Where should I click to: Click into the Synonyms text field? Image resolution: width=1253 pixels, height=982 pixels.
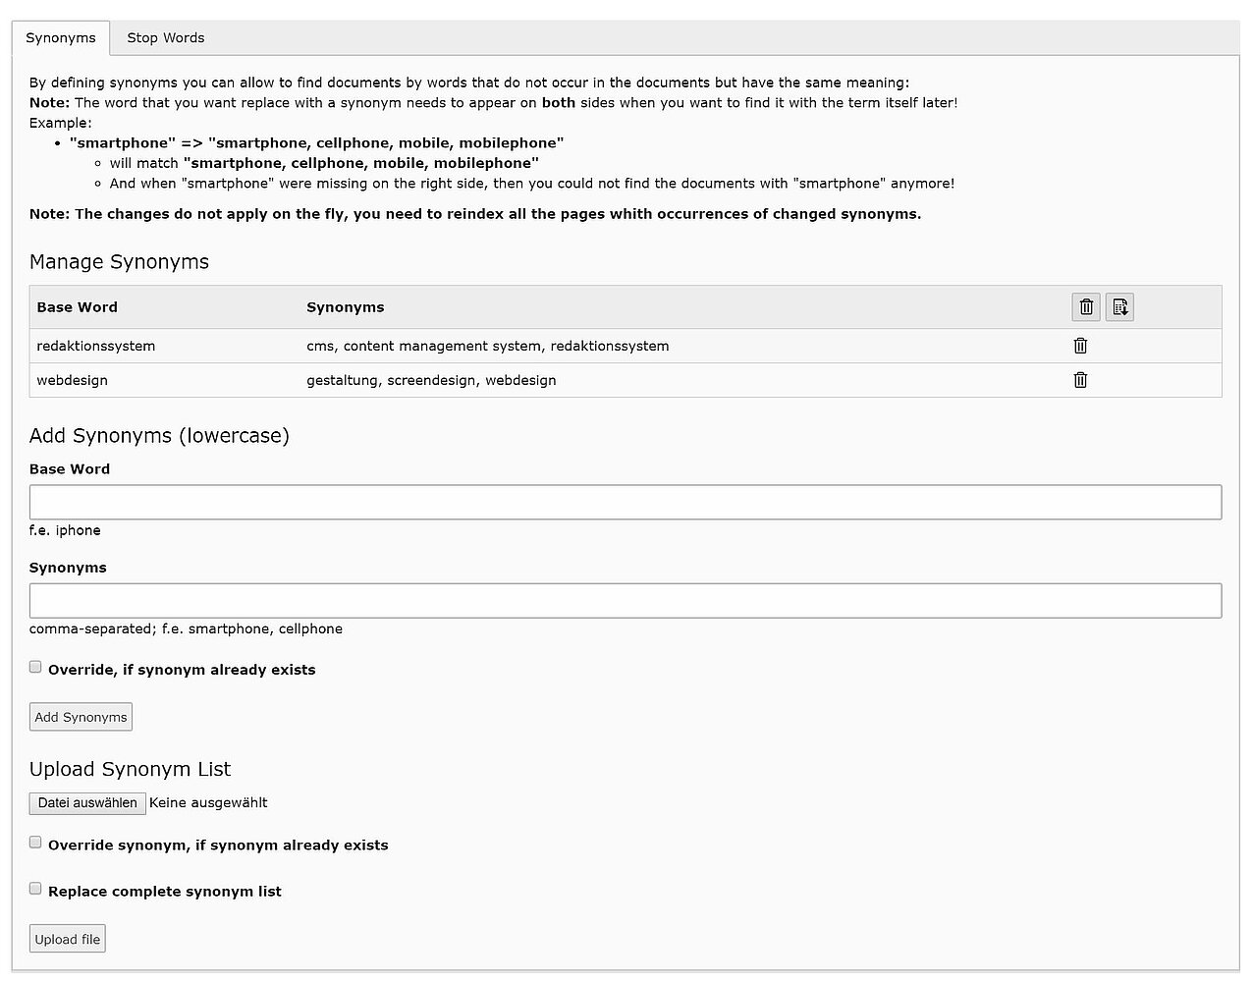(626, 601)
